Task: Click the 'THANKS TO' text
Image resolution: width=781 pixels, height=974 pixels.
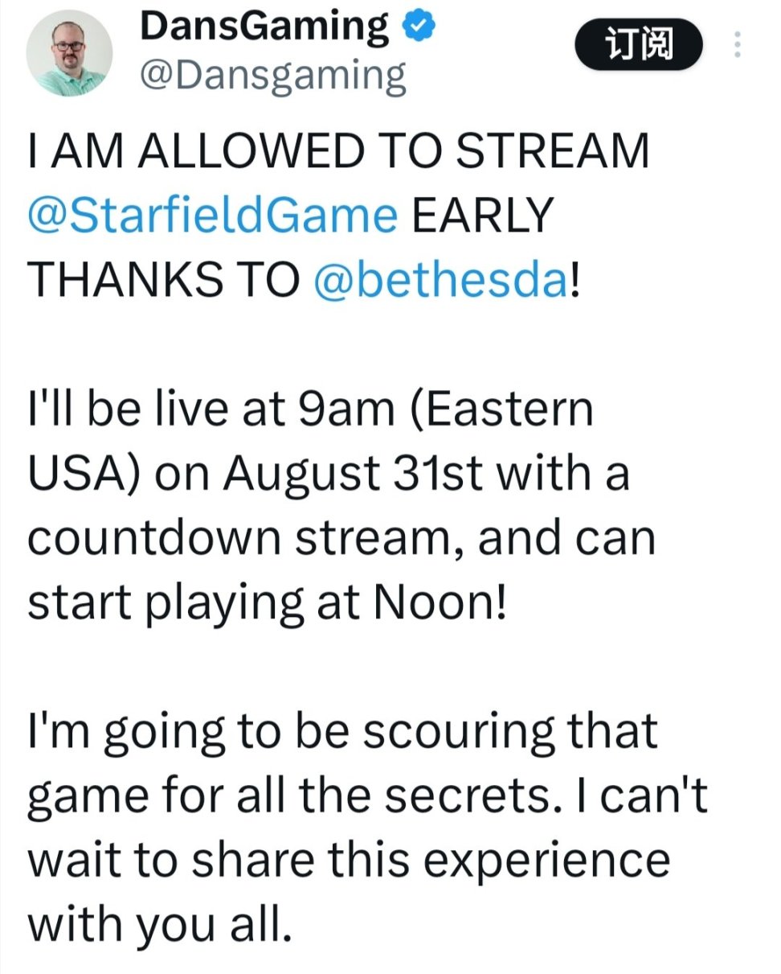Action: 163,282
